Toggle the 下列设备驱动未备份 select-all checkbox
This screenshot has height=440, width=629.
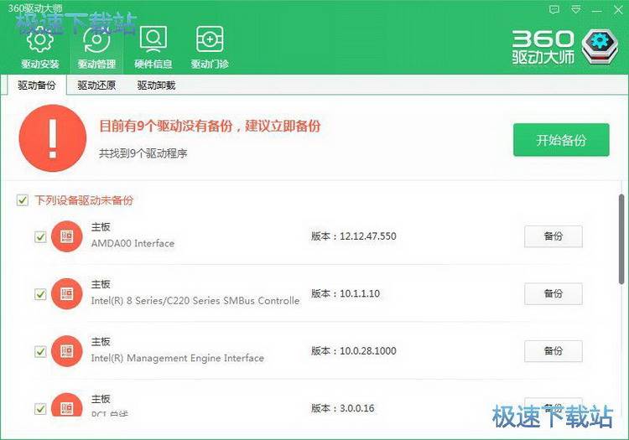(x=22, y=200)
